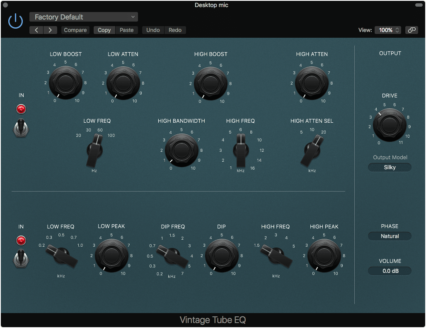Click the DIP knob in the lower section
This screenshot has width=426, height=328.
point(221,254)
